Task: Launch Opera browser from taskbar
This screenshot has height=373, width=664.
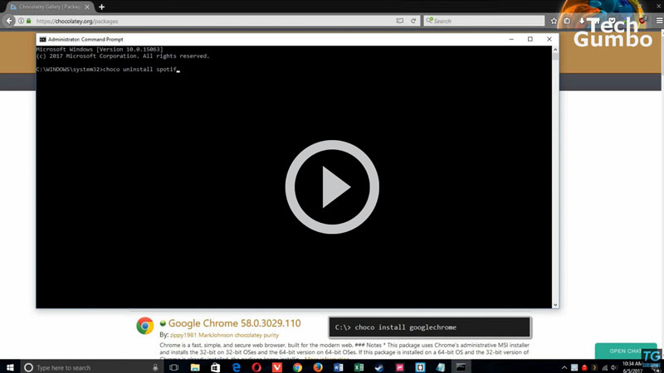Action: (x=256, y=367)
